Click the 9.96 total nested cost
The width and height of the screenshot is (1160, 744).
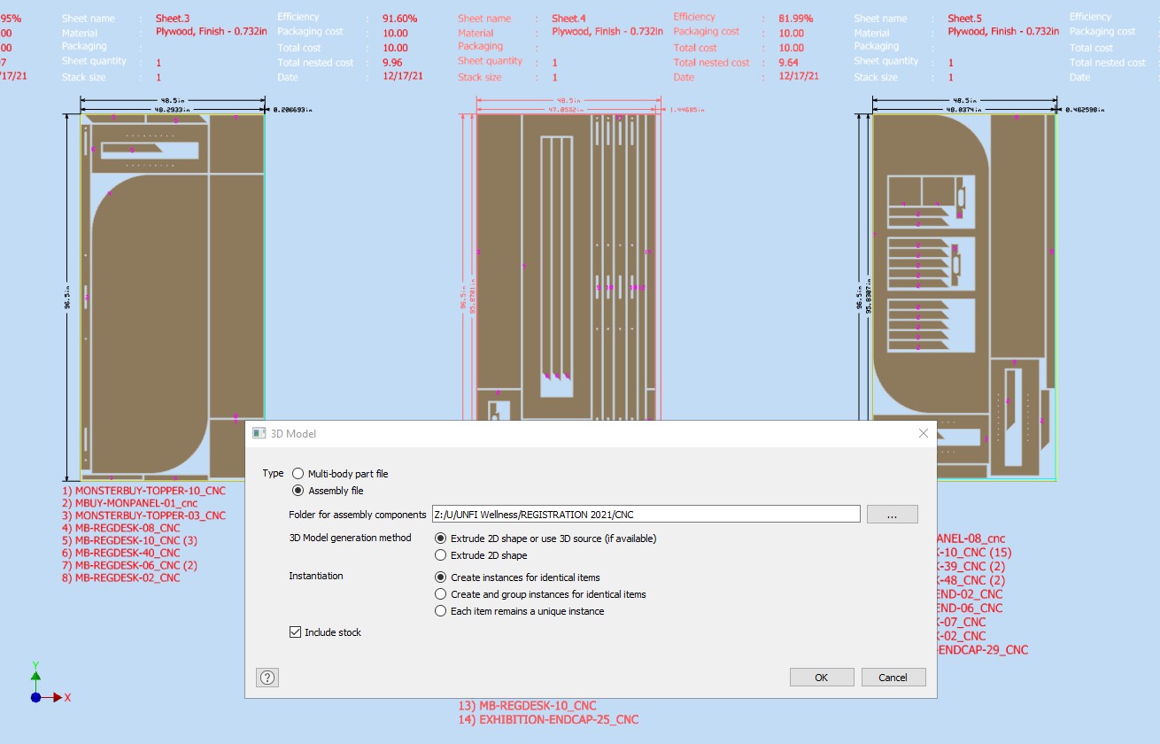pos(392,63)
